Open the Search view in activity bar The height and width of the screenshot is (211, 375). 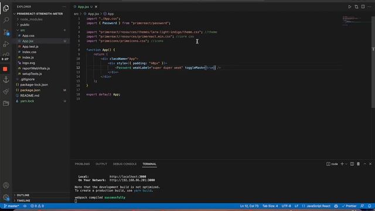[x=6, y=20]
